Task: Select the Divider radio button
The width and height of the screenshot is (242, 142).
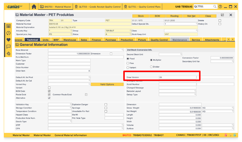Action: point(151,67)
